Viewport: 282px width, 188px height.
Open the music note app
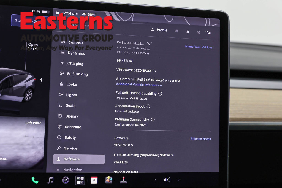(51, 180)
